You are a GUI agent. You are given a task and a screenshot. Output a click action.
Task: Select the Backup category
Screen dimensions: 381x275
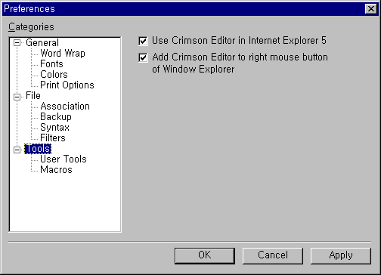[56, 117]
